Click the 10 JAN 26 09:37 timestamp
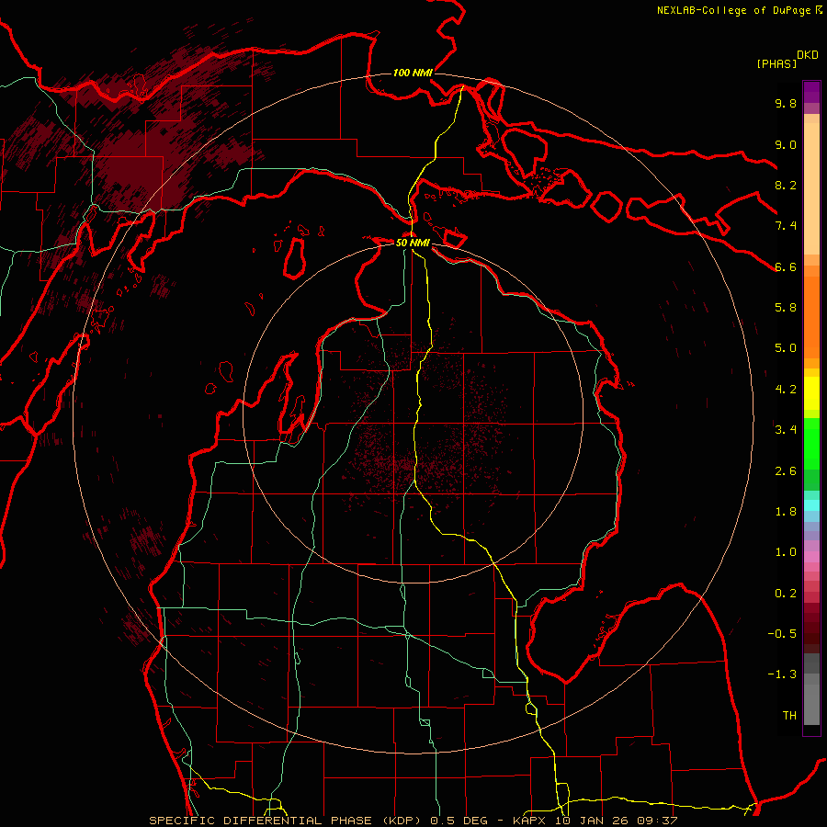Viewport: 827px width, 827px height. (616, 821)
